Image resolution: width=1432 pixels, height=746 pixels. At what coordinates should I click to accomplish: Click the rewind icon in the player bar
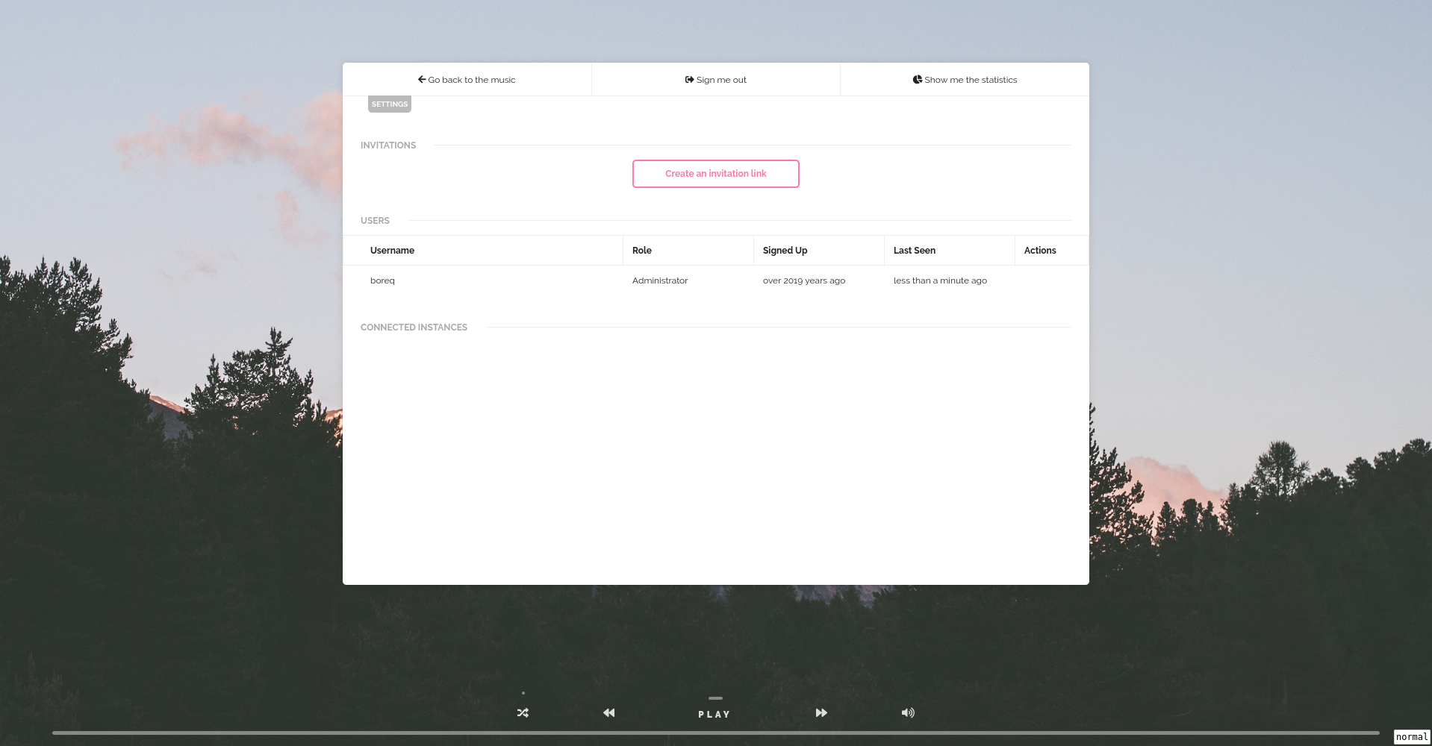click(608, 712)
